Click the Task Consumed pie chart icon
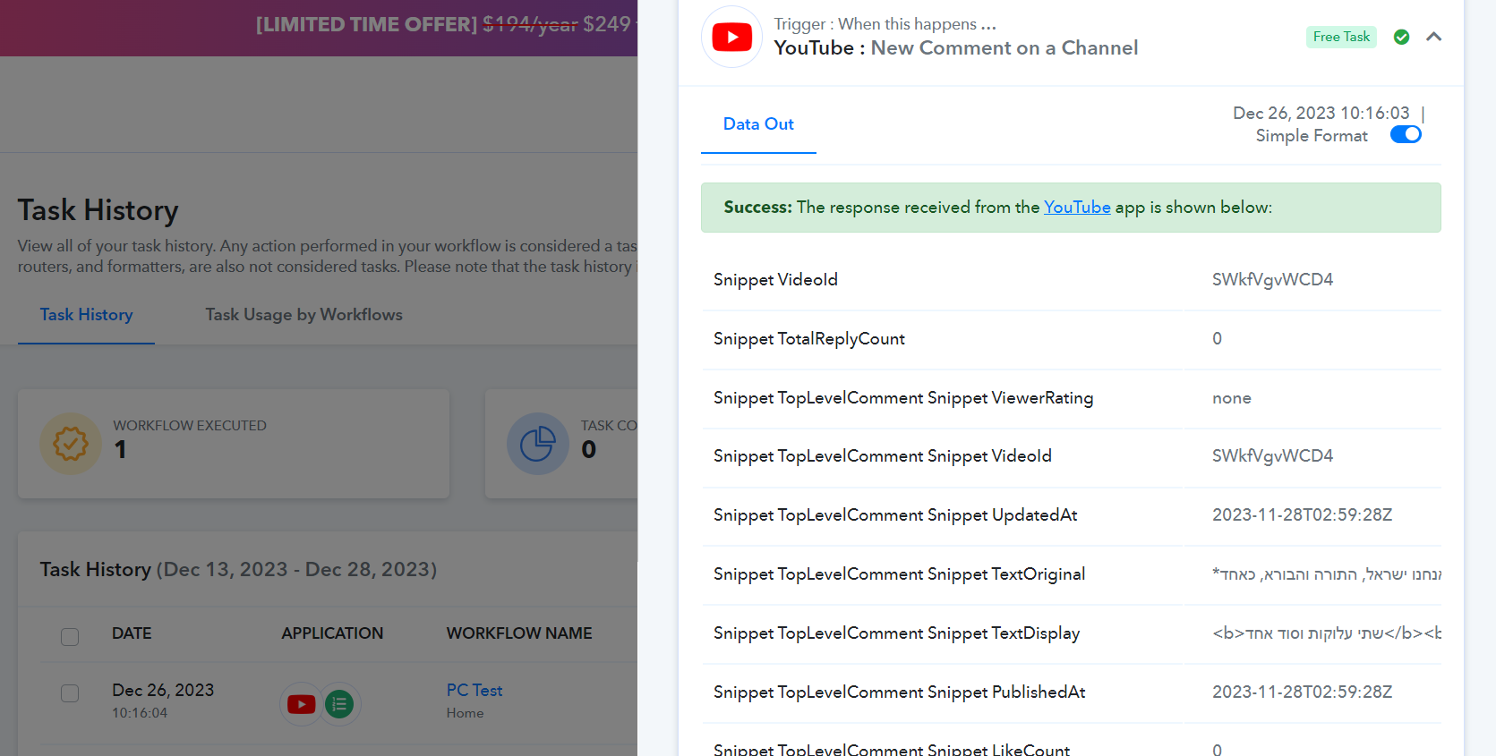The height and width of the screenshot is (756, 1496). (538, 444)
